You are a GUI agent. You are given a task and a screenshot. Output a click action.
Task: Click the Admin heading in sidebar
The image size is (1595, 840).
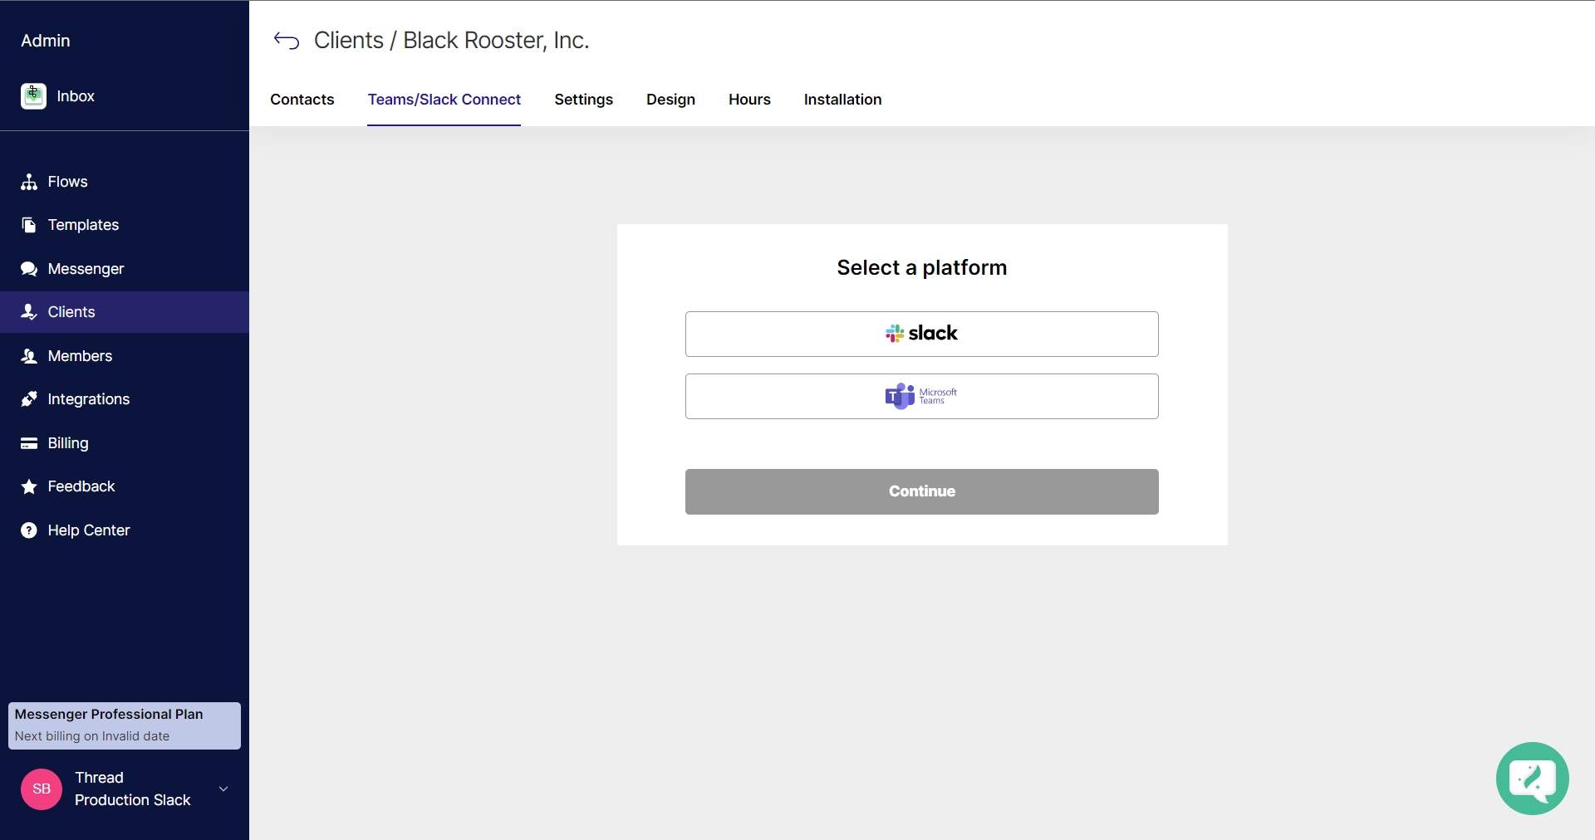(x=46, y=41)
